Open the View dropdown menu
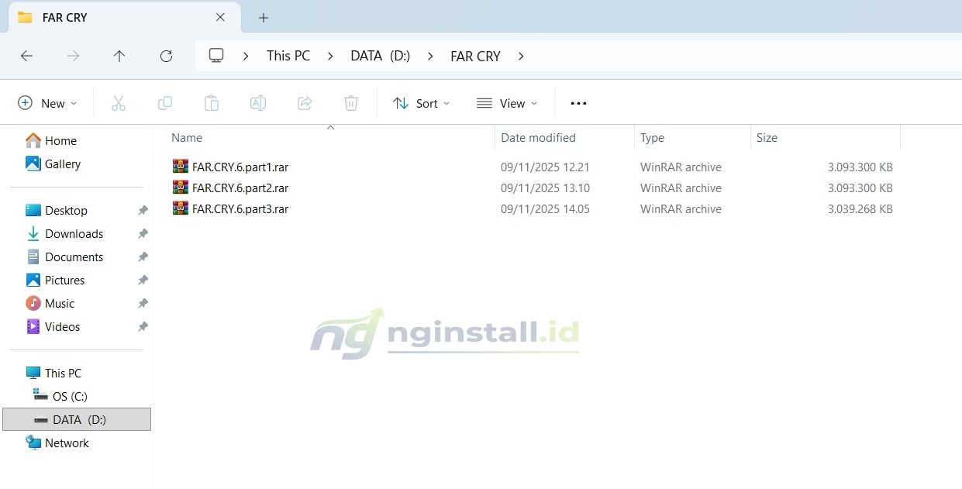Viewport: 962px width, 489px height. tap(507, 103)
